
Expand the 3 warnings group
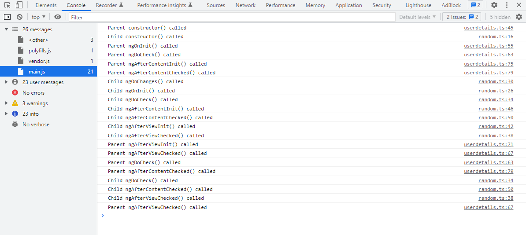(x=6, y=103)
